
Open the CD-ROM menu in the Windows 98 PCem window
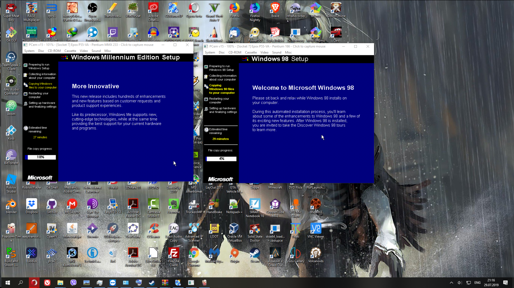(x=234, y=52)
